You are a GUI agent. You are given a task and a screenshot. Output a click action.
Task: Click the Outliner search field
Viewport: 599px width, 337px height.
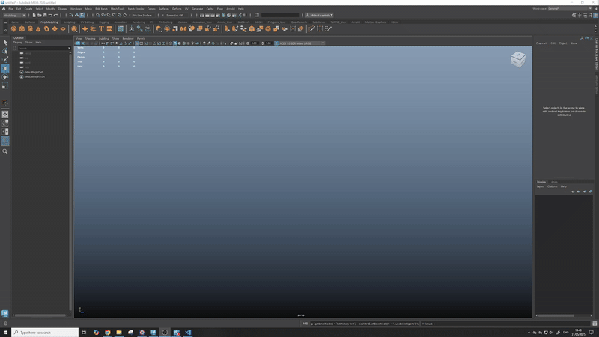tap(42, 48)
